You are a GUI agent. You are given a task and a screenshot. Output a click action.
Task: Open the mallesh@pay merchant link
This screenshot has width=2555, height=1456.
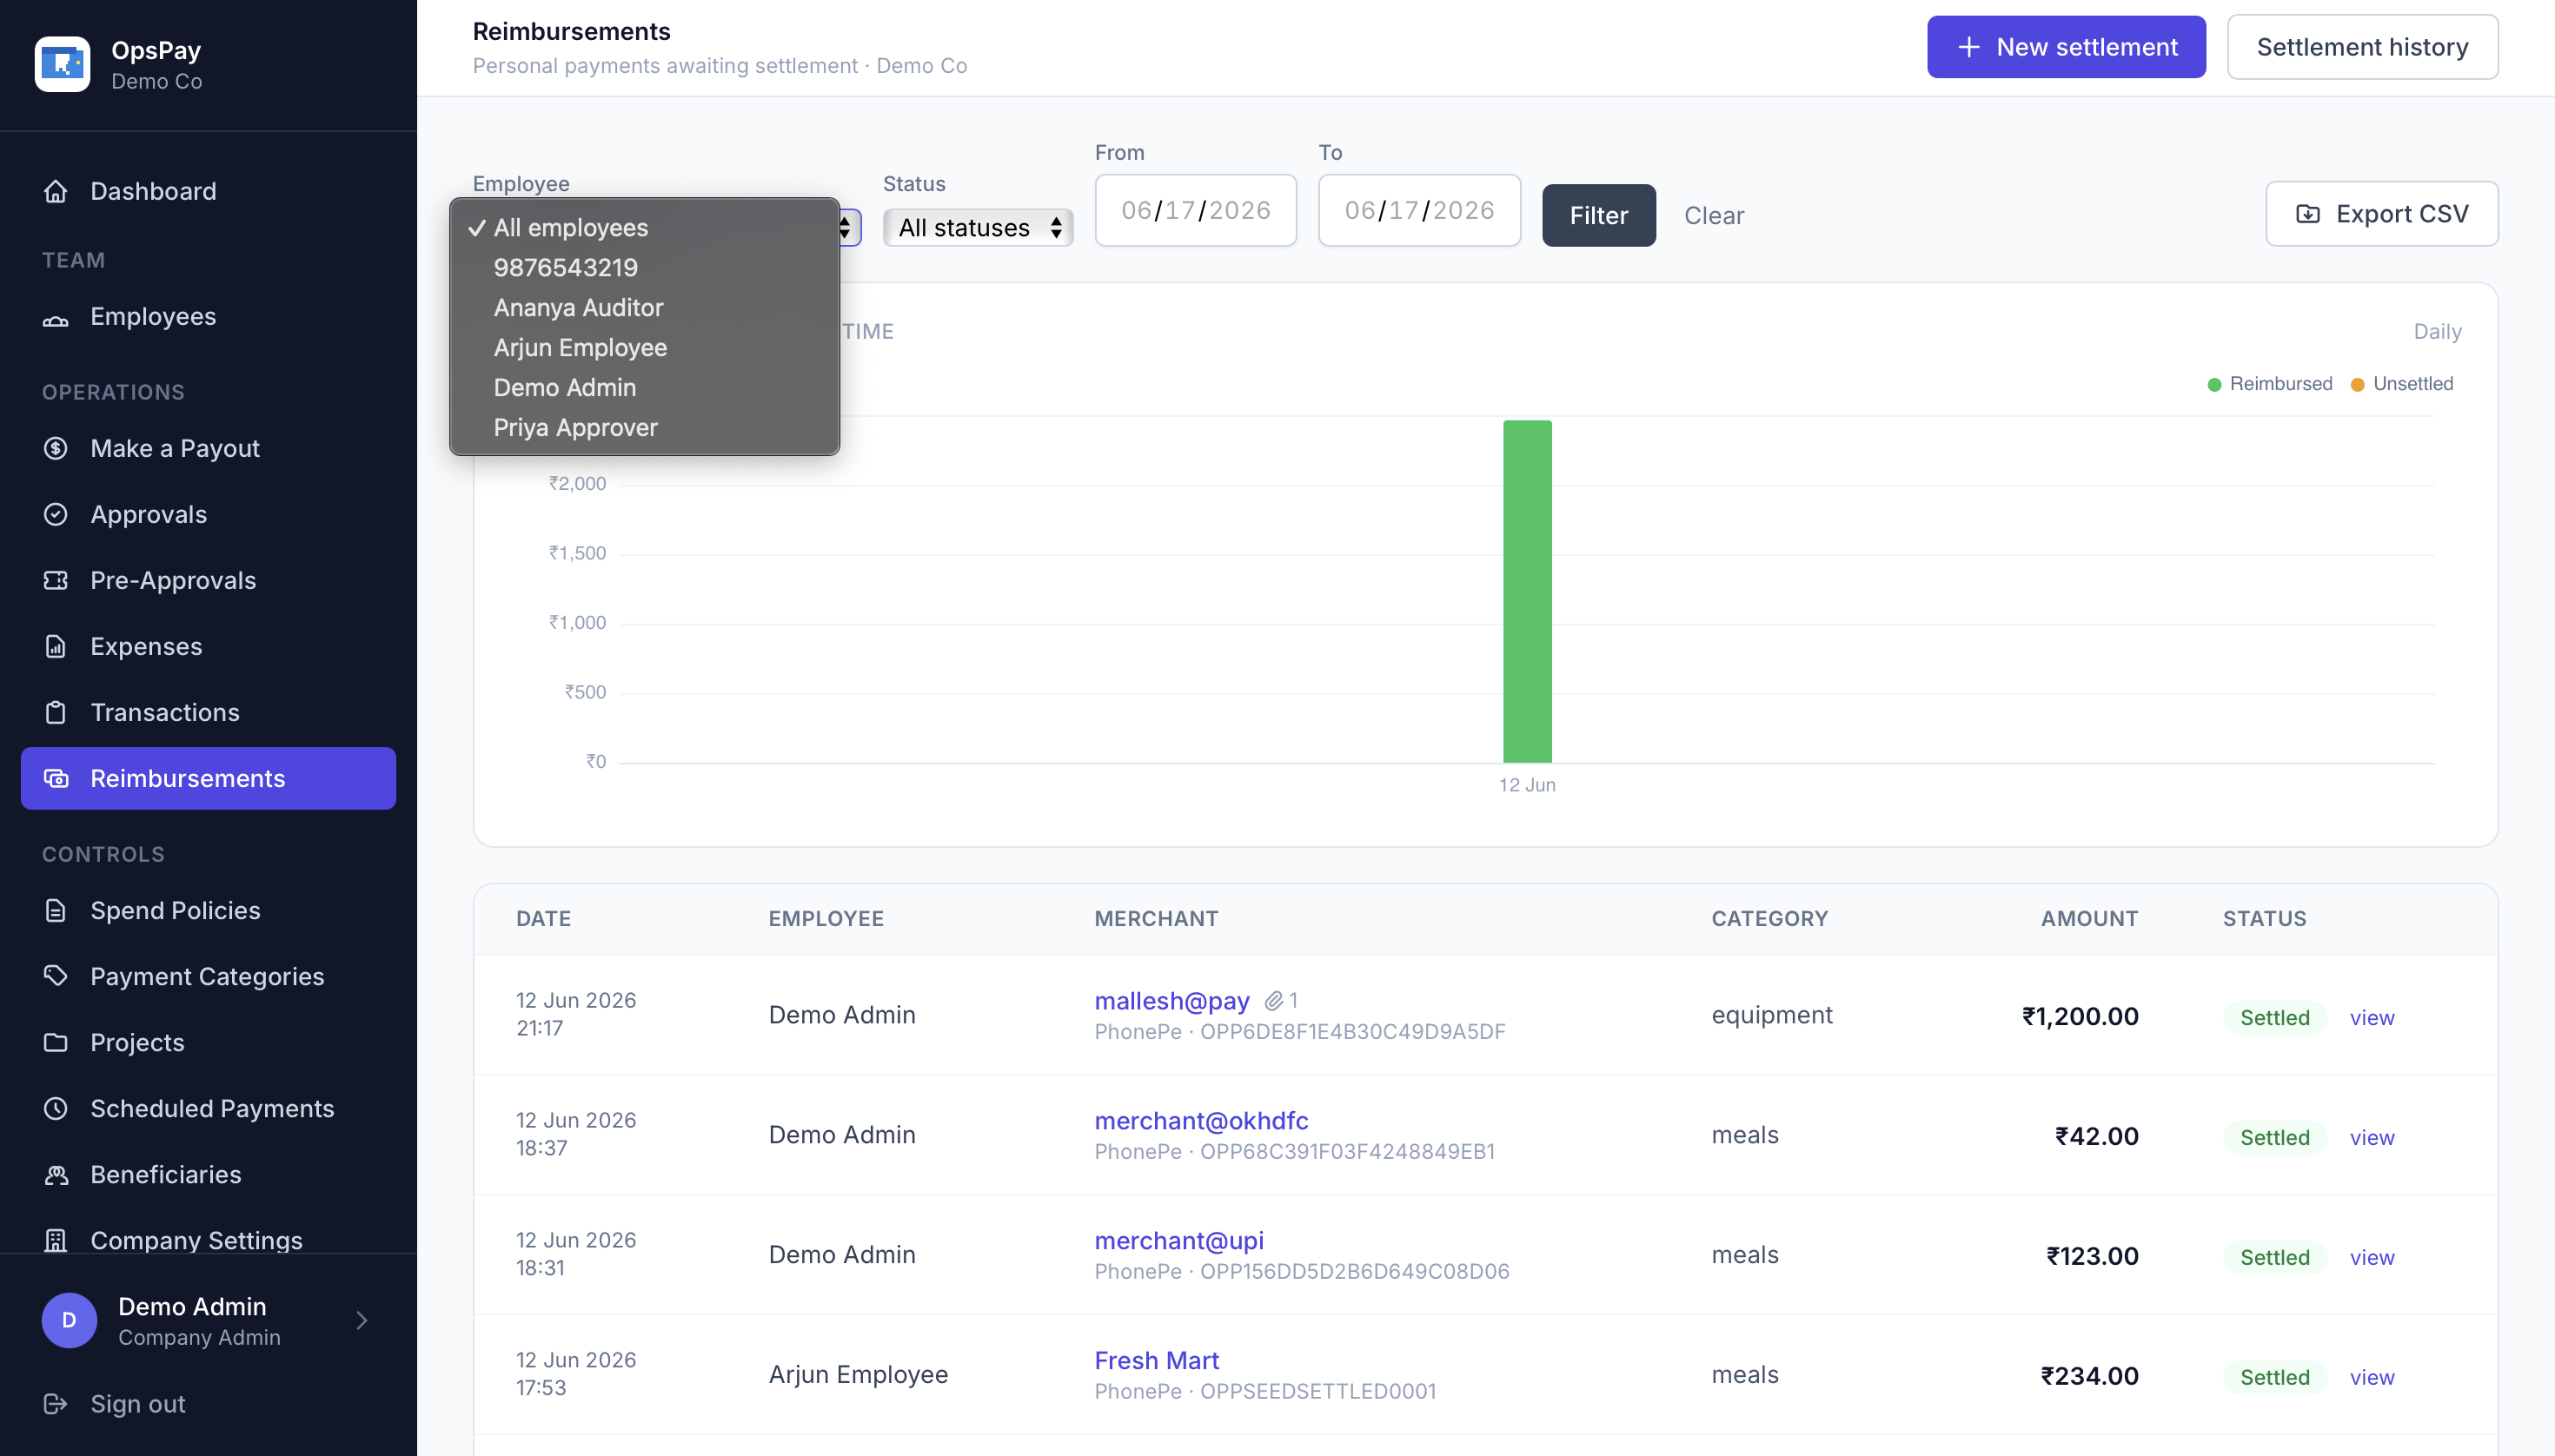pos(1171,1001)
